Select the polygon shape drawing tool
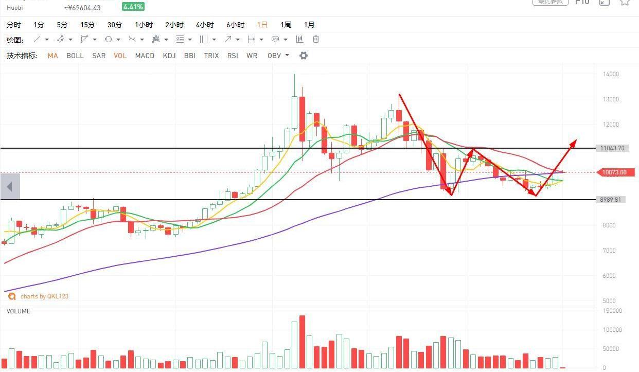This screenshot has height=372, width=639. click(x=84, y=40)
